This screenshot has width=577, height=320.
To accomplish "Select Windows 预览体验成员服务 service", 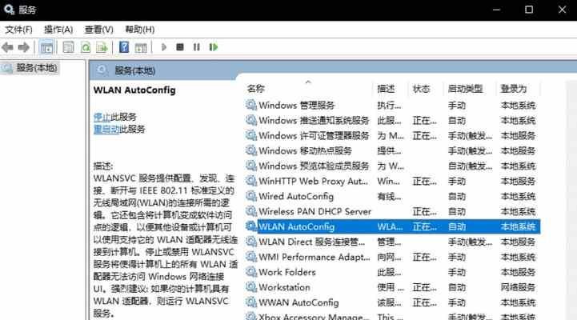I will [x=314, y=166].
